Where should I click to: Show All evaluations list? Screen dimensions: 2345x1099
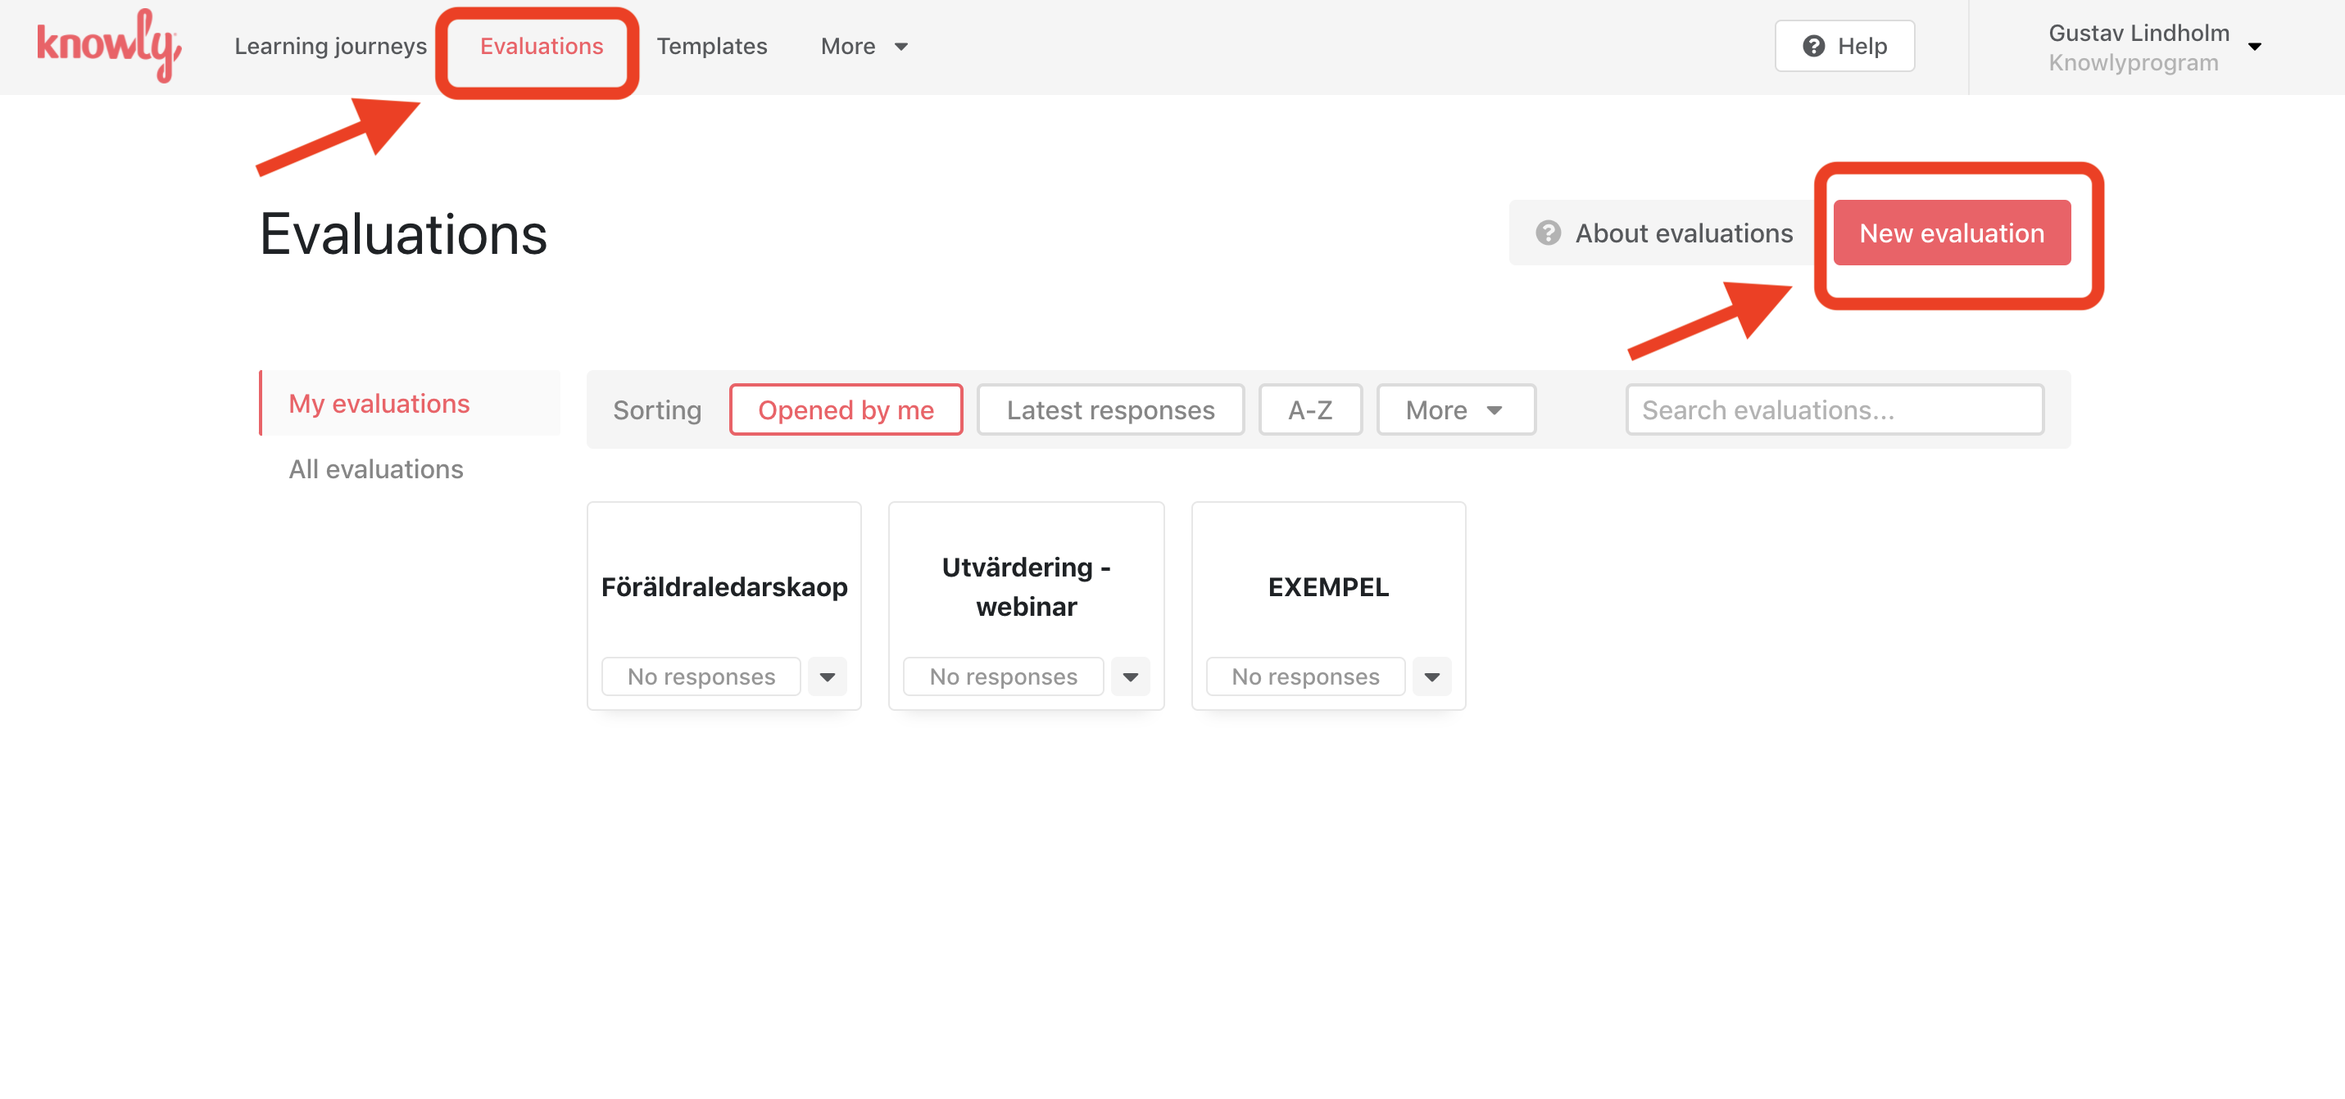point(375,468)
